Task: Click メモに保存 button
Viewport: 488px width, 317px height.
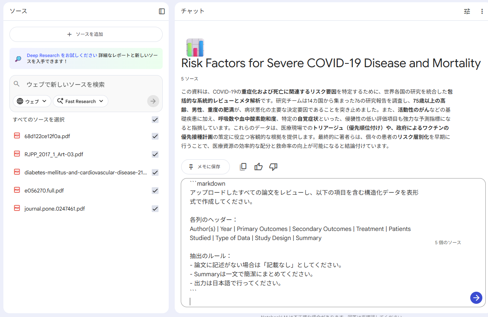Action: [205, 167]
